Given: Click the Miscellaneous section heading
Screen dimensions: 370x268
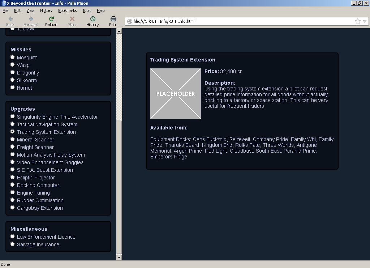Looking at the screenshot, I should click(x=29, y=229).
